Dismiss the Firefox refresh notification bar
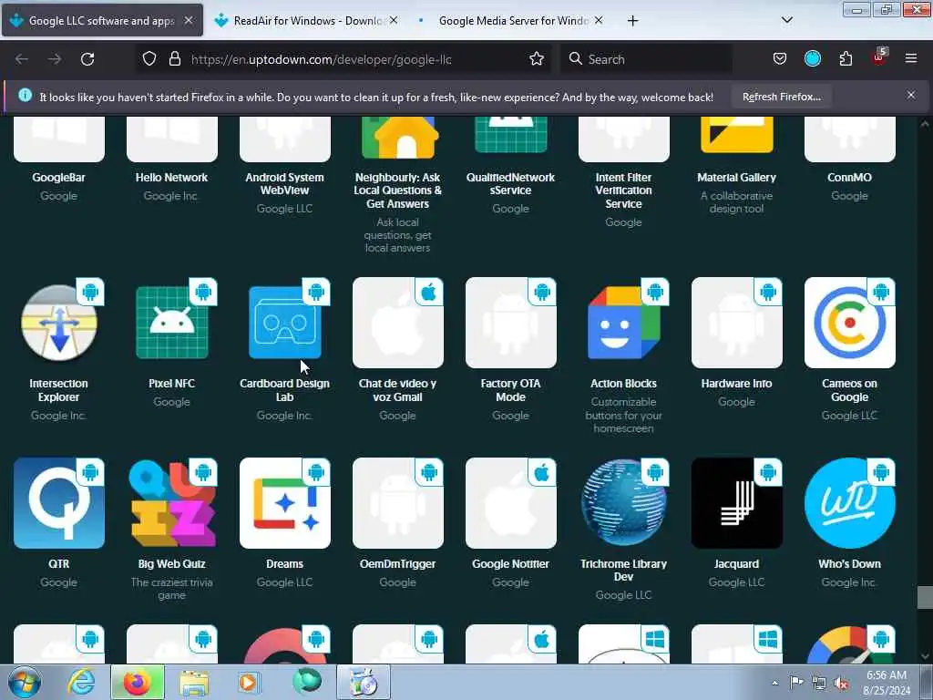The image size is (933, 700). click(911, 95)
